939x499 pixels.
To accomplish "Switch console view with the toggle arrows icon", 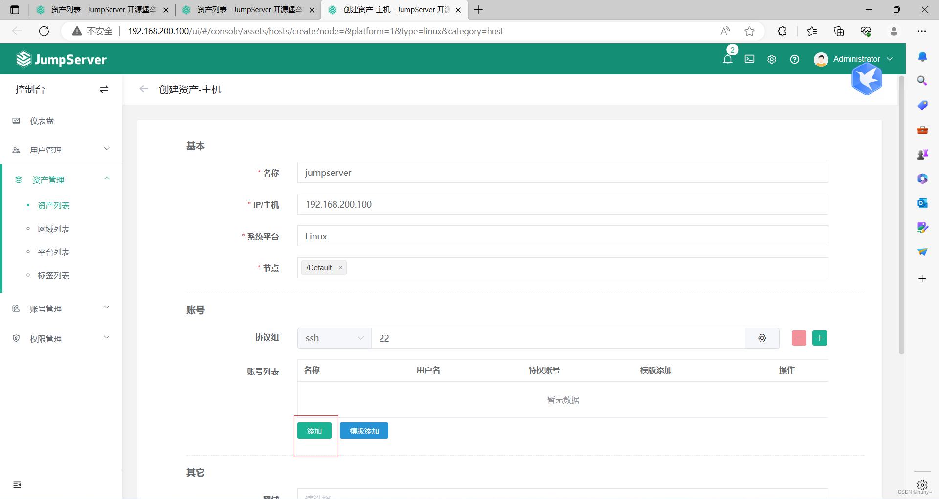I will [104, 89].
